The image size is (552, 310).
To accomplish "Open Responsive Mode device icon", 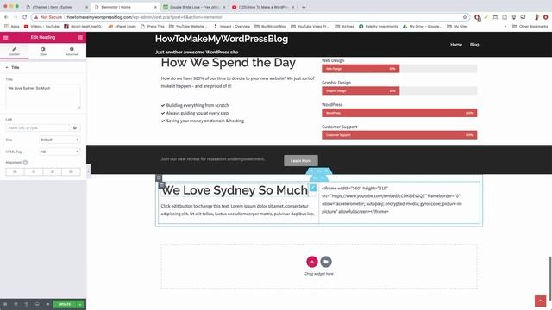I will click(37, 304).
